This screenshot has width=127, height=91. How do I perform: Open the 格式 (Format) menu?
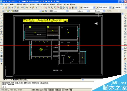pyautogui.click(x=33, y=4)
